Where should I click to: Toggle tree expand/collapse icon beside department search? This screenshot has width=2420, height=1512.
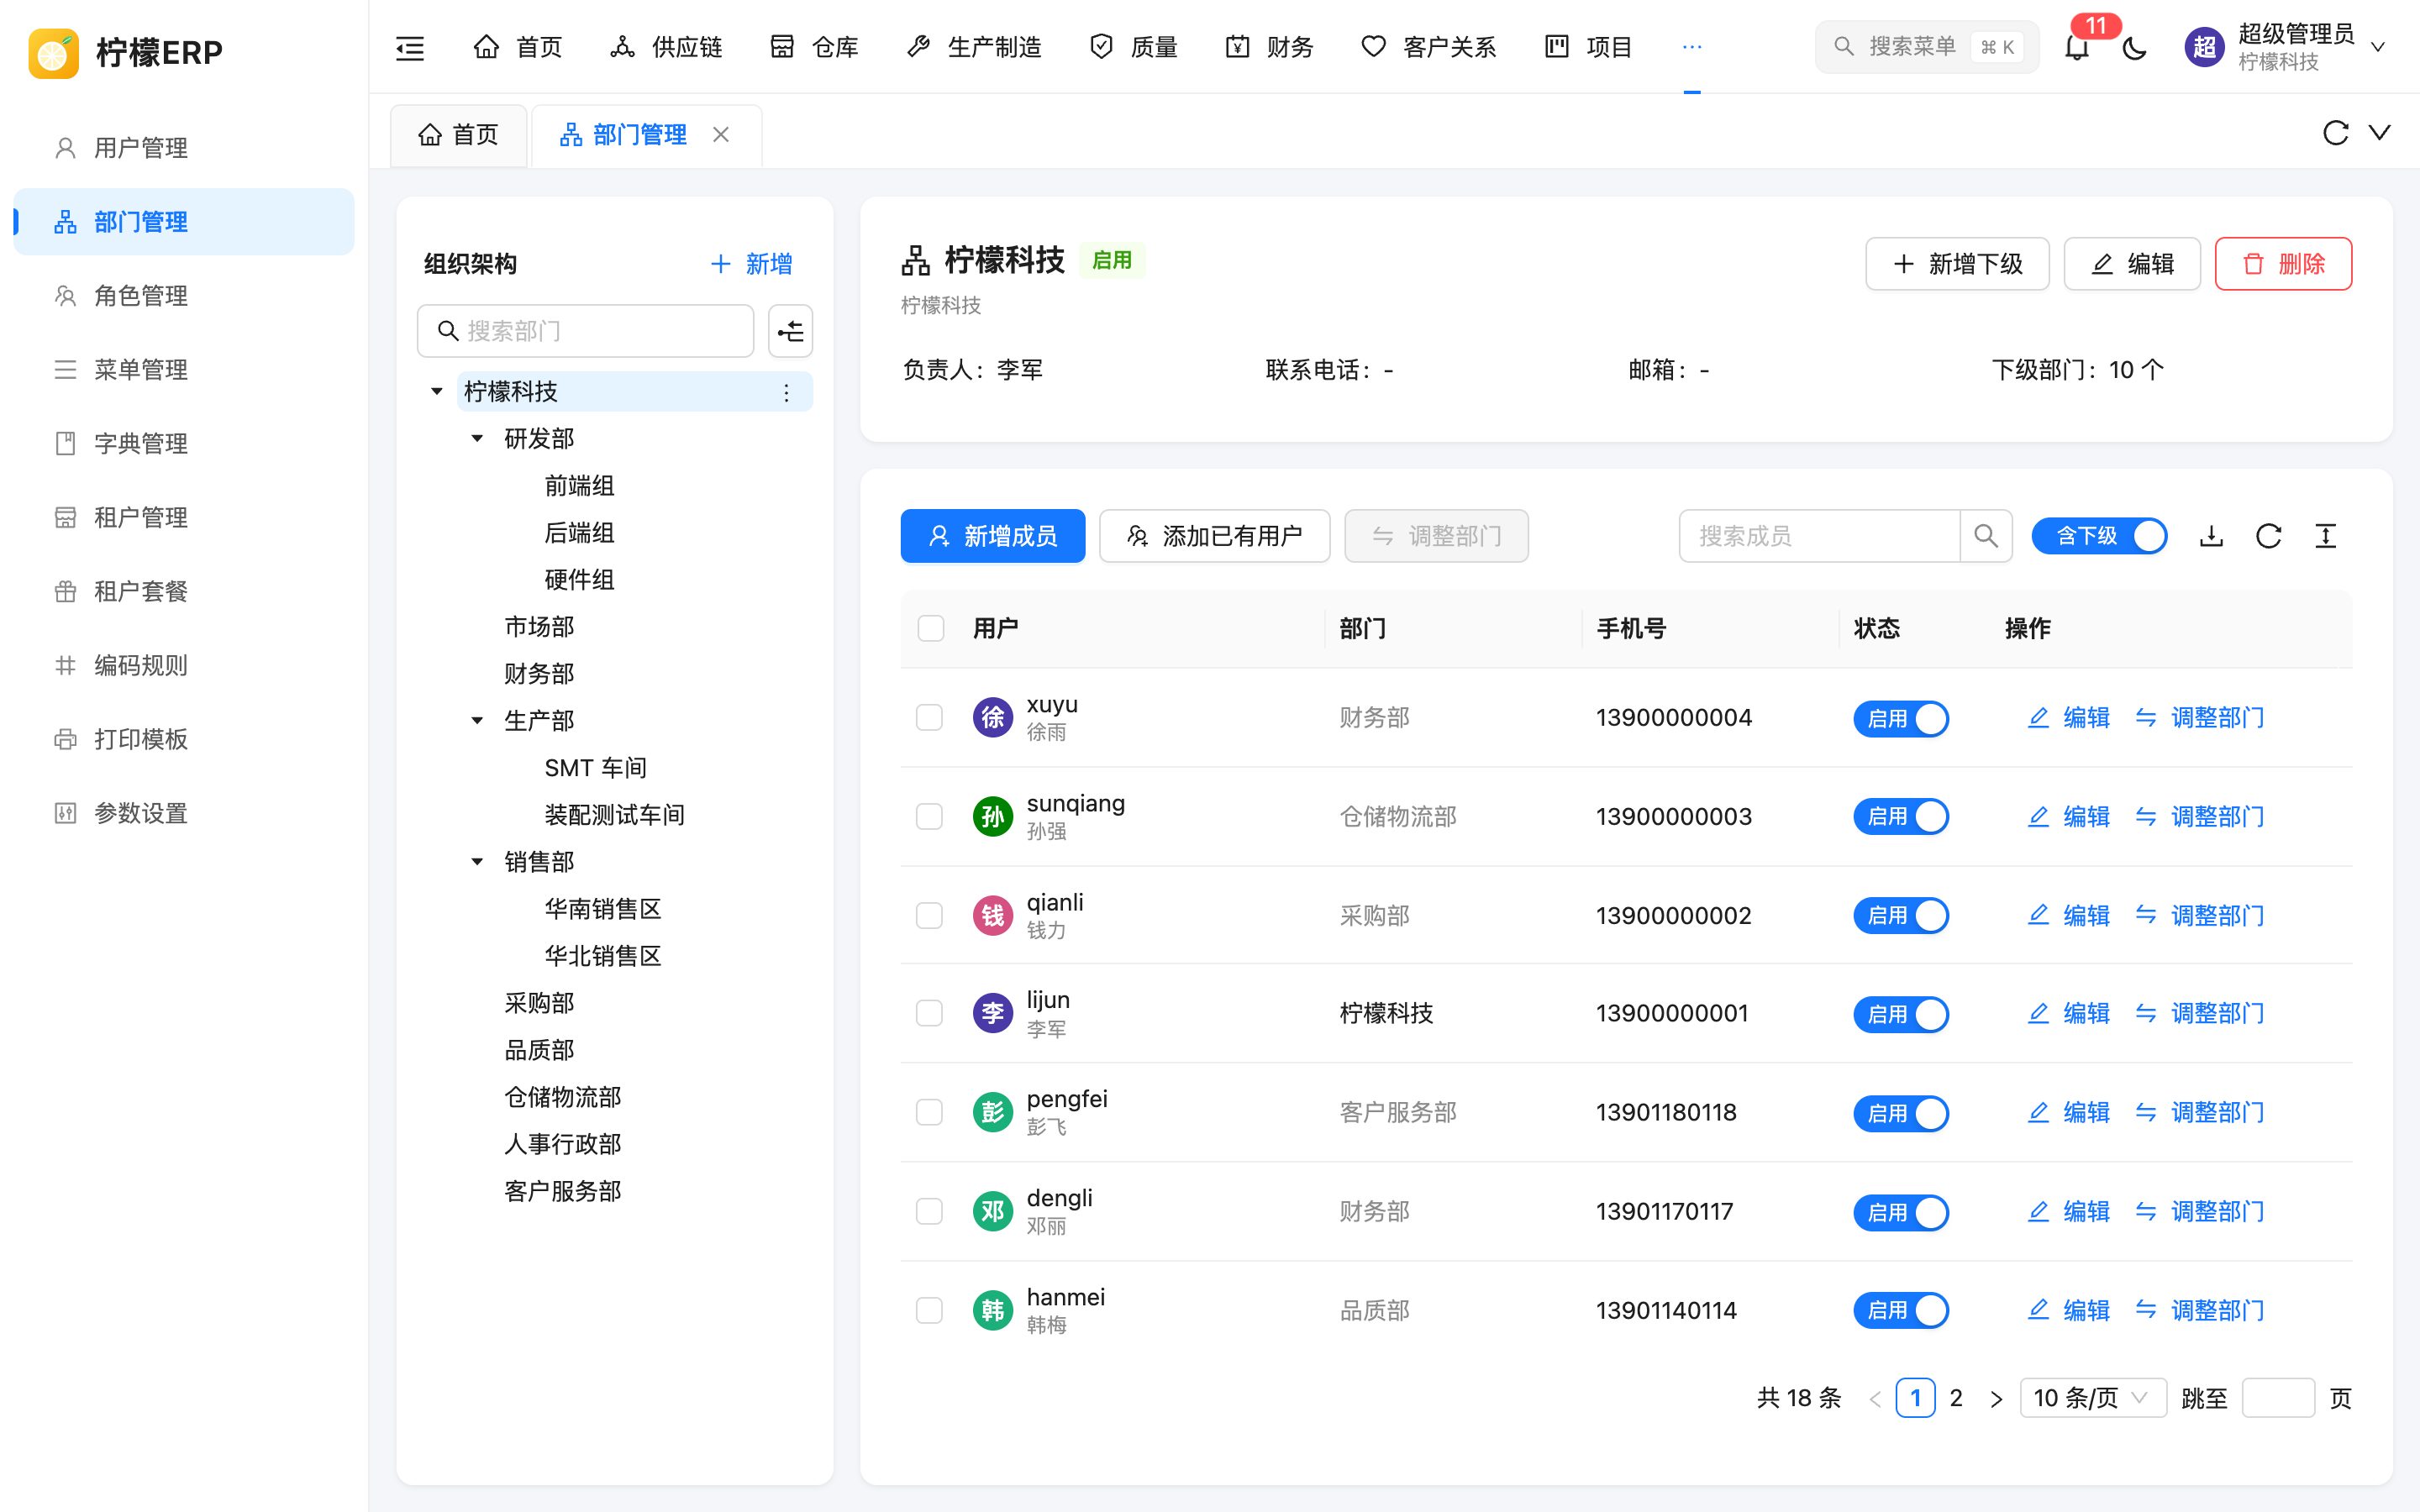[x=790, y=331]
